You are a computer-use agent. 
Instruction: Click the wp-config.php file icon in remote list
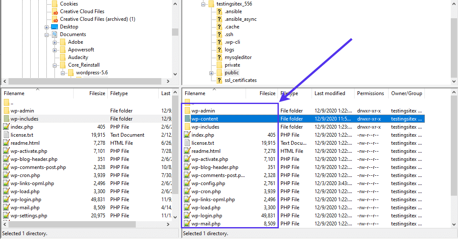[187, 183]
